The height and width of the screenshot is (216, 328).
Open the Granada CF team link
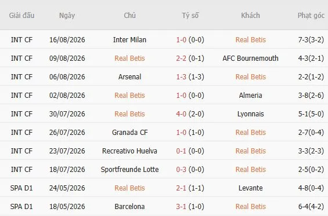click(x=129, y=132)
